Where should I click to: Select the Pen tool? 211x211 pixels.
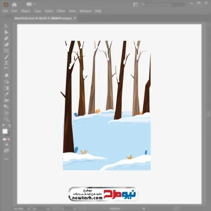[x=6, y=39]
